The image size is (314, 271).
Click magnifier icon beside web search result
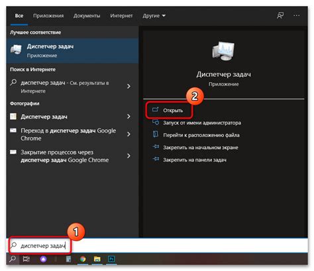(13, 83)
